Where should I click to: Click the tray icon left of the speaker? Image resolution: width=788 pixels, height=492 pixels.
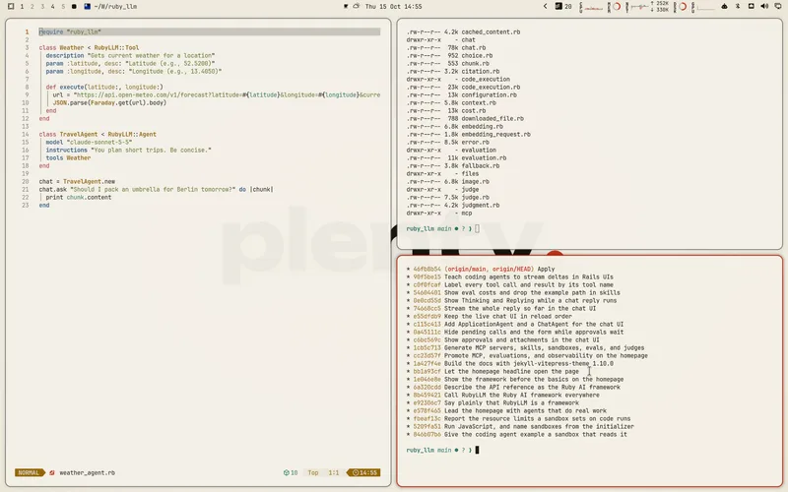752,7
